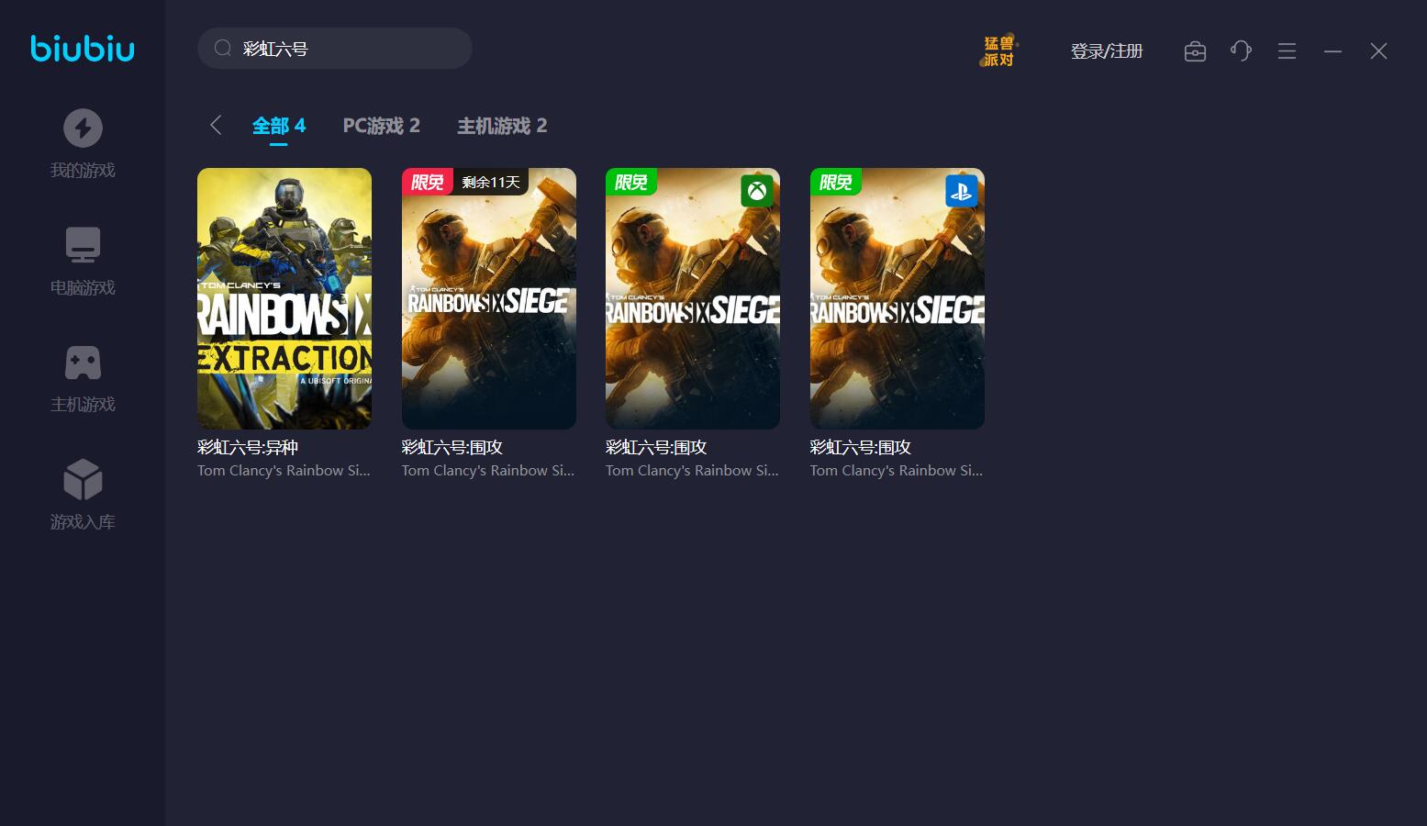Viewport: 1427px width, 826px height.
Task: Open the 猛兽派对 promotion badge
Action: tap(998, 51)
